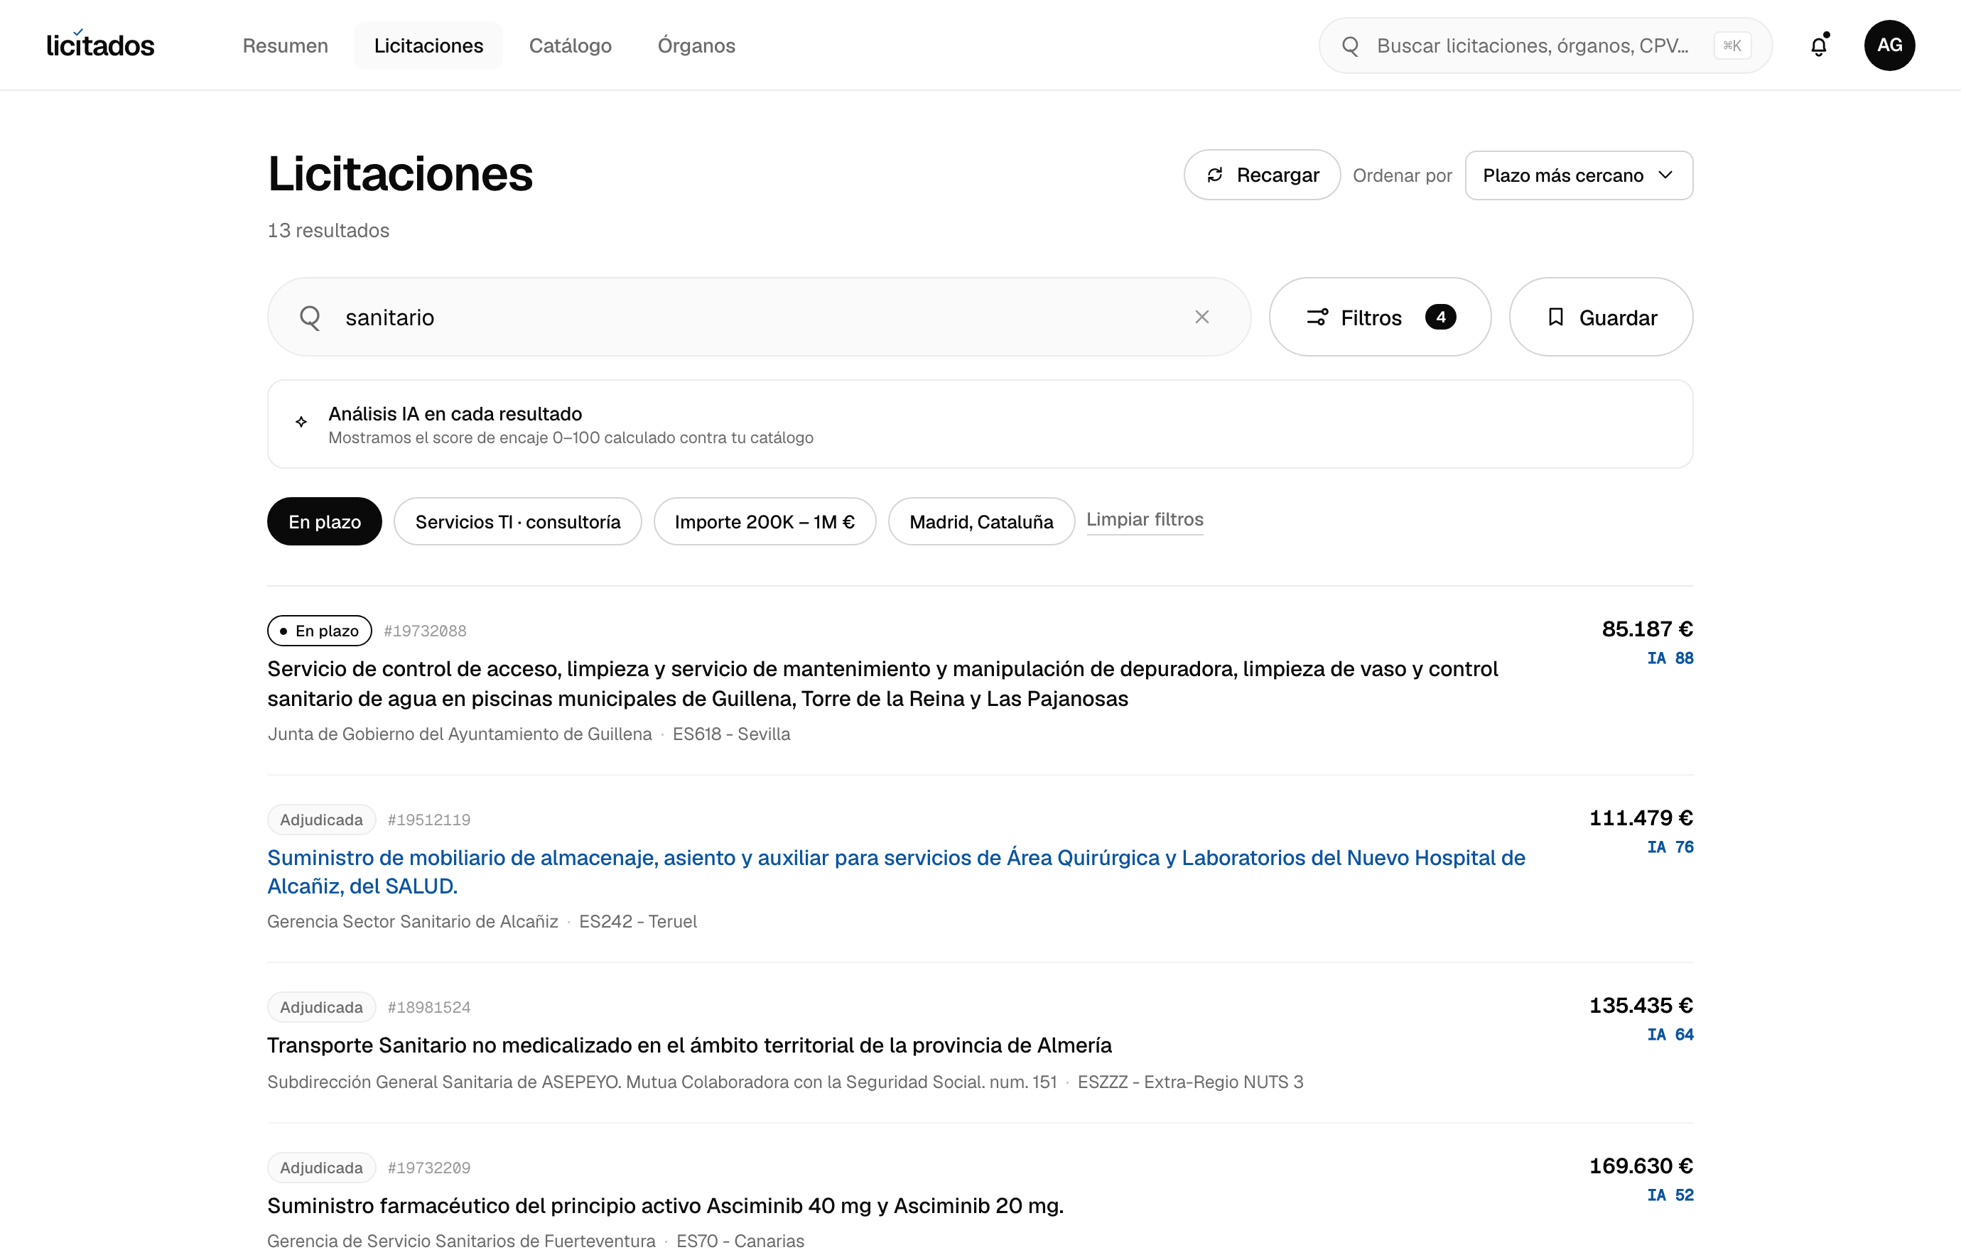Click the 111.479 € amount
Screen dimensions: 1961x1250
pos(1641,818)
